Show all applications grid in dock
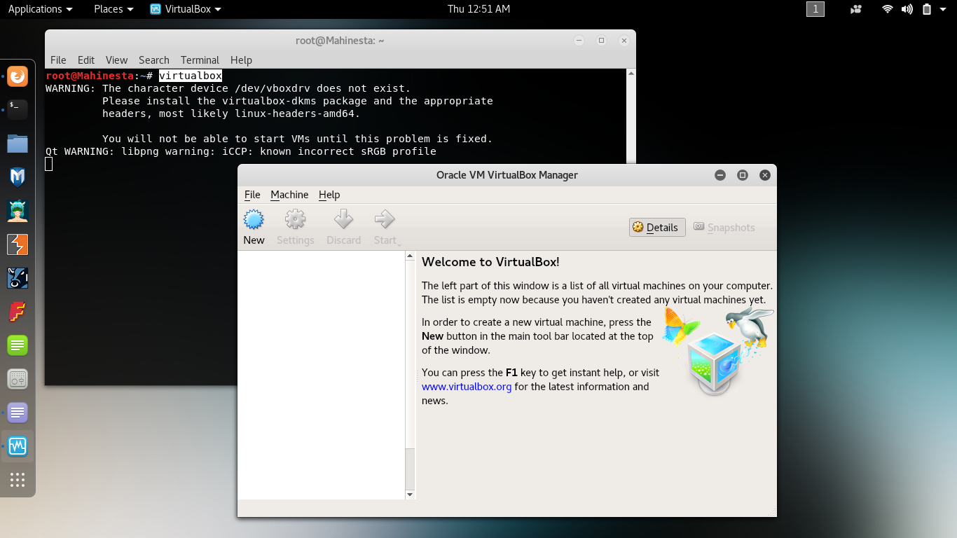Viewport: 957px width, 538px height. tap(18, 480)
